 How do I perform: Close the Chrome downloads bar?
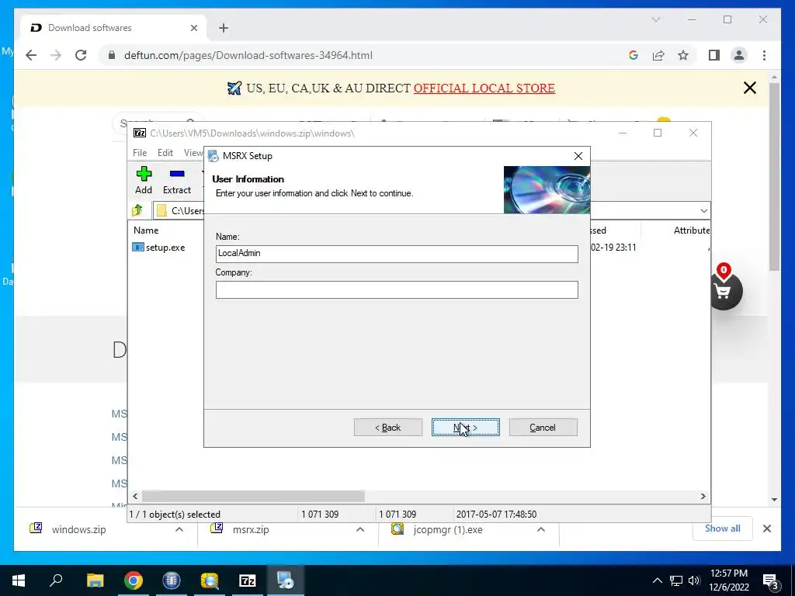[x=767, y=528]
